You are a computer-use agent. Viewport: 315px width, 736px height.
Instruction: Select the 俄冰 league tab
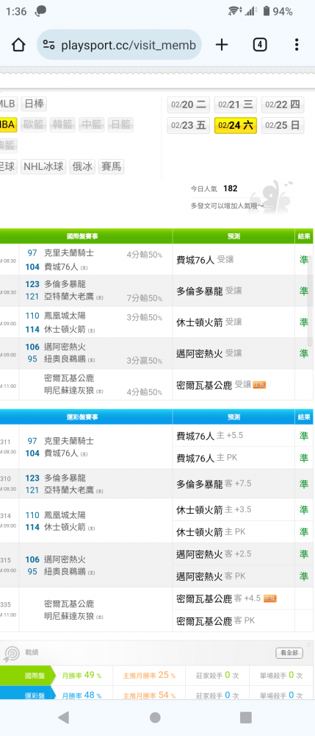pyautogui.click(x=82, y=166)
